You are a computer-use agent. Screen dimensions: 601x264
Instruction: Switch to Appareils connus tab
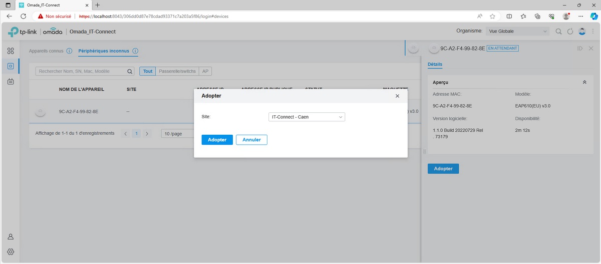click(46, 51)
